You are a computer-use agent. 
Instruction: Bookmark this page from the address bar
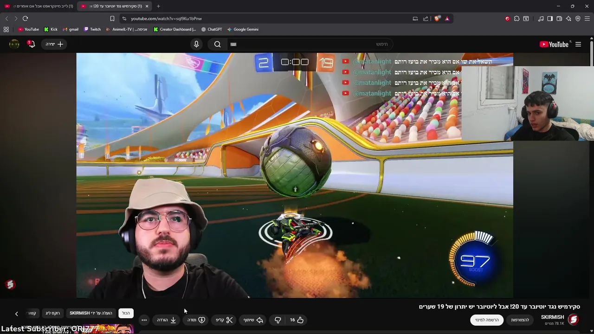pos(112,19)
